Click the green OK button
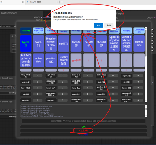The height and width of the screenshot is (145, 156). click(84, 127)
